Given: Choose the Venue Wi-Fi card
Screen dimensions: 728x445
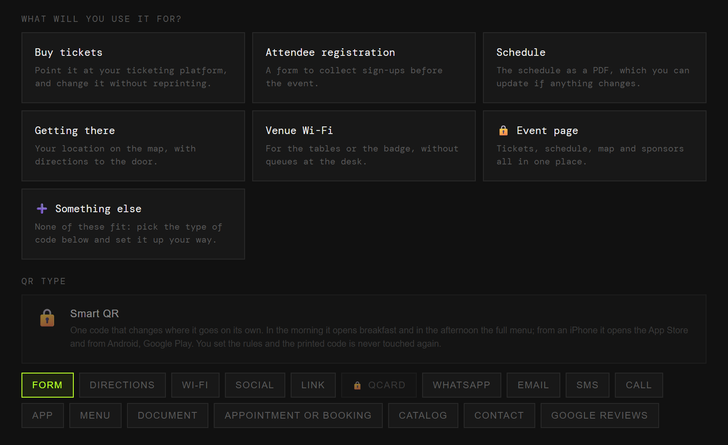Looking at the screenshot, I should [364, 146].
